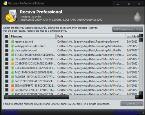
Task: Tick the checkbox for the E4C9A895F3B91730119910D136 file
Action: (x=7, y=90)
